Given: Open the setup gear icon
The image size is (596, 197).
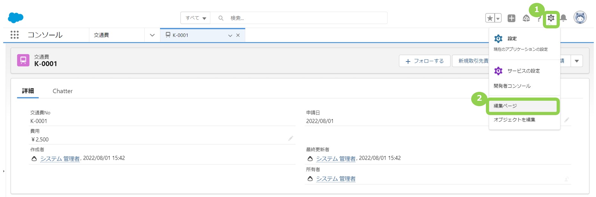Looking at the screenshot, I should click(x=551, y=18).
